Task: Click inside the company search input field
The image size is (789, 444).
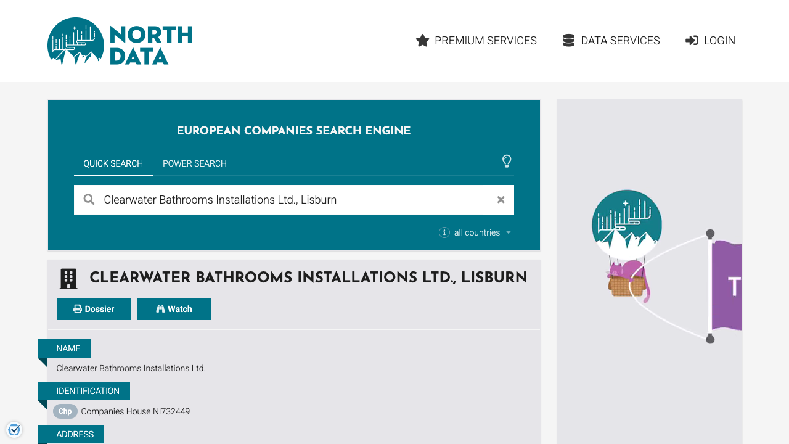Action: pyautogui.click(x=277, y=199)
